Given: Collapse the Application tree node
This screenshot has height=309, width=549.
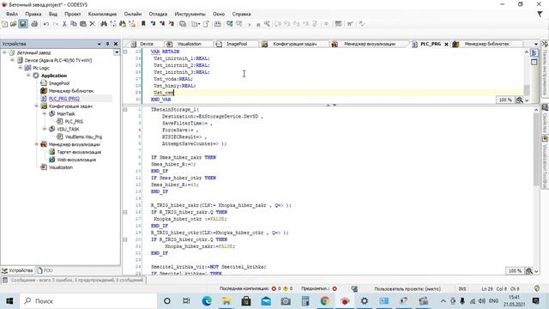Looking at the screenshot, I should point(28,76).
